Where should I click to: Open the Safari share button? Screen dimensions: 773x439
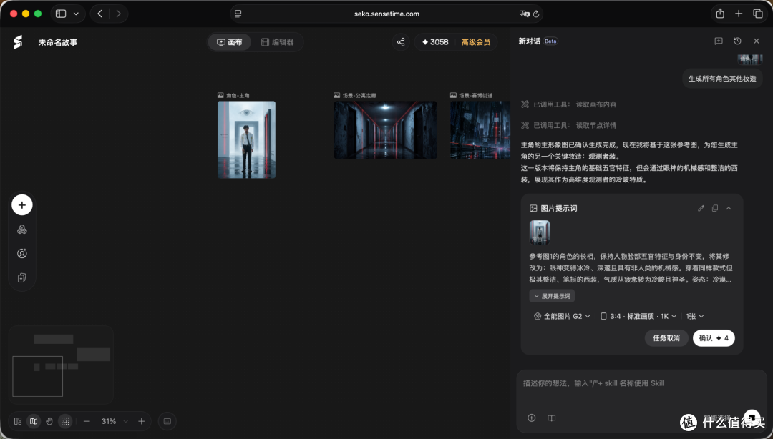pyautogui.click(x=720, y=14)
